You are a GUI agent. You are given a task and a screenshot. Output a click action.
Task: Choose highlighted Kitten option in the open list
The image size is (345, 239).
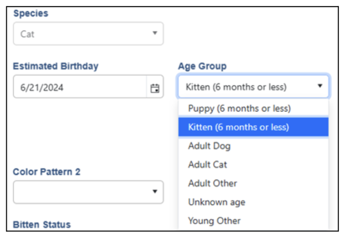click(238, 127)
